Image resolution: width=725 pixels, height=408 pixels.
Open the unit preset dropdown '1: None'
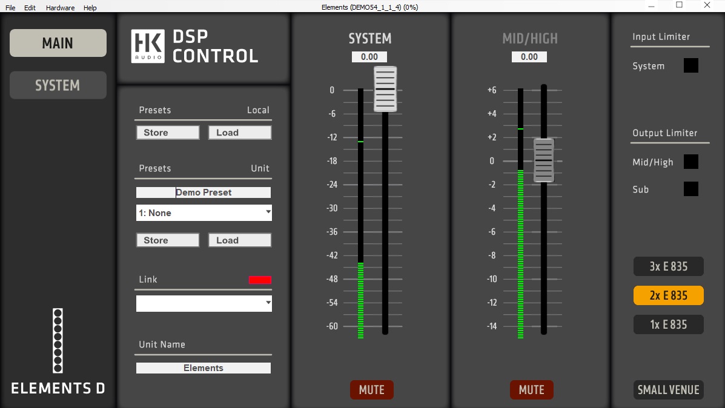coord(204,213)
